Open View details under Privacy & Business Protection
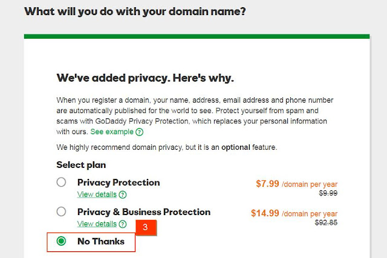The height and width of the screenshot is (258, 387). 97,224
